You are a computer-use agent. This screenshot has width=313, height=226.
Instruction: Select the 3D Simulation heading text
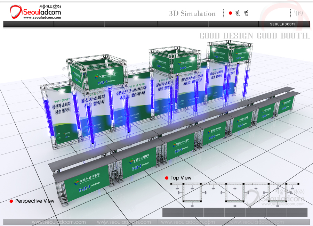tap(192, 13)
